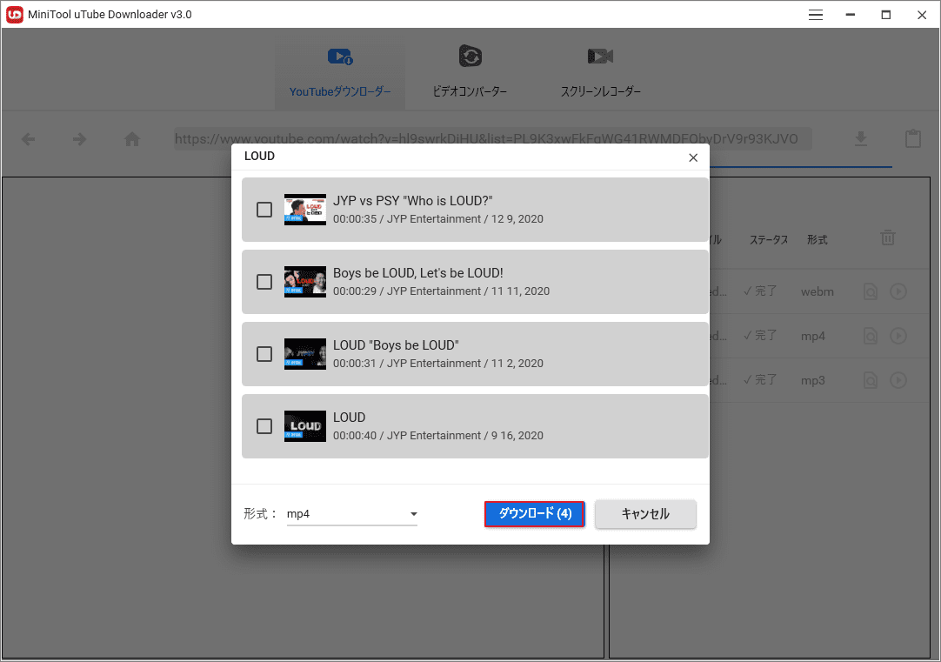Screen dimensions: 941x662
Task: Play icon for the mp3 row
Action: (x=898, y=380)
